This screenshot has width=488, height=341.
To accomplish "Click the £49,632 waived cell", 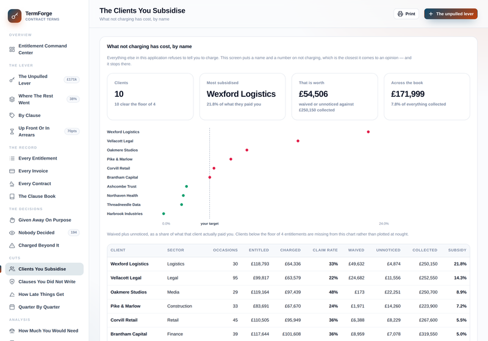I will coord(356,264).
